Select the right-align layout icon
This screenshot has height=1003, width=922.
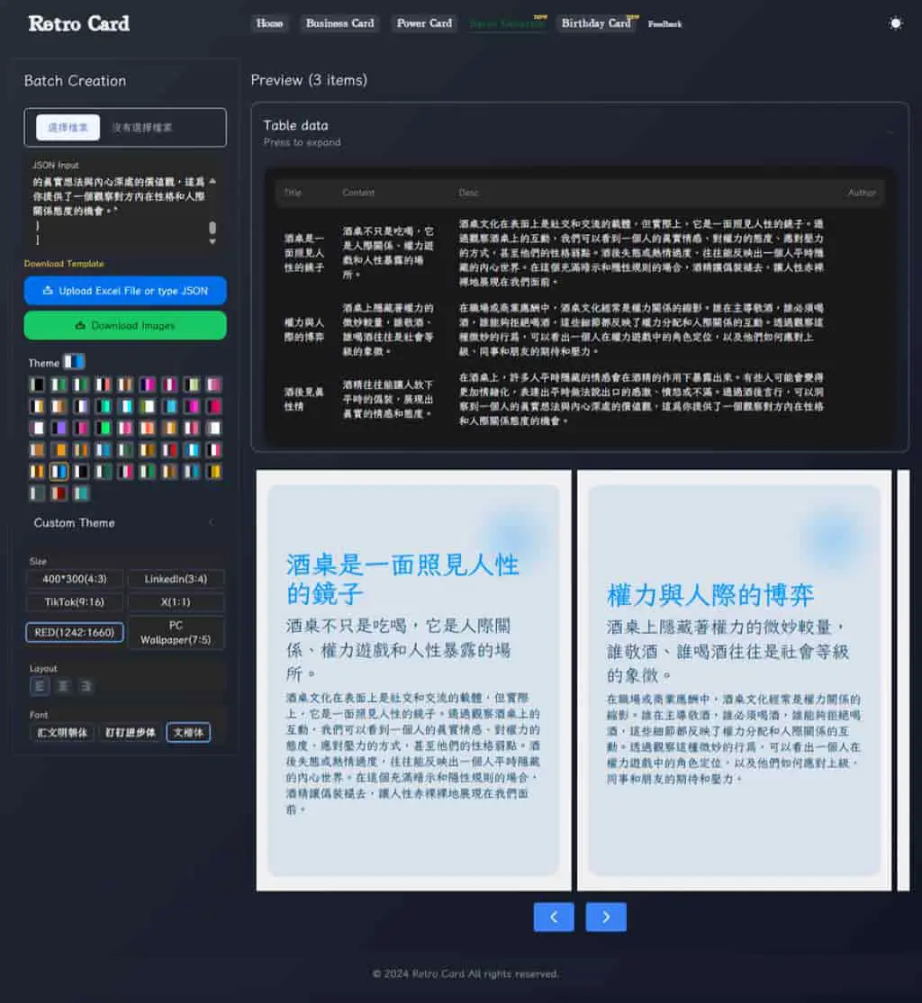coord(86,686)
